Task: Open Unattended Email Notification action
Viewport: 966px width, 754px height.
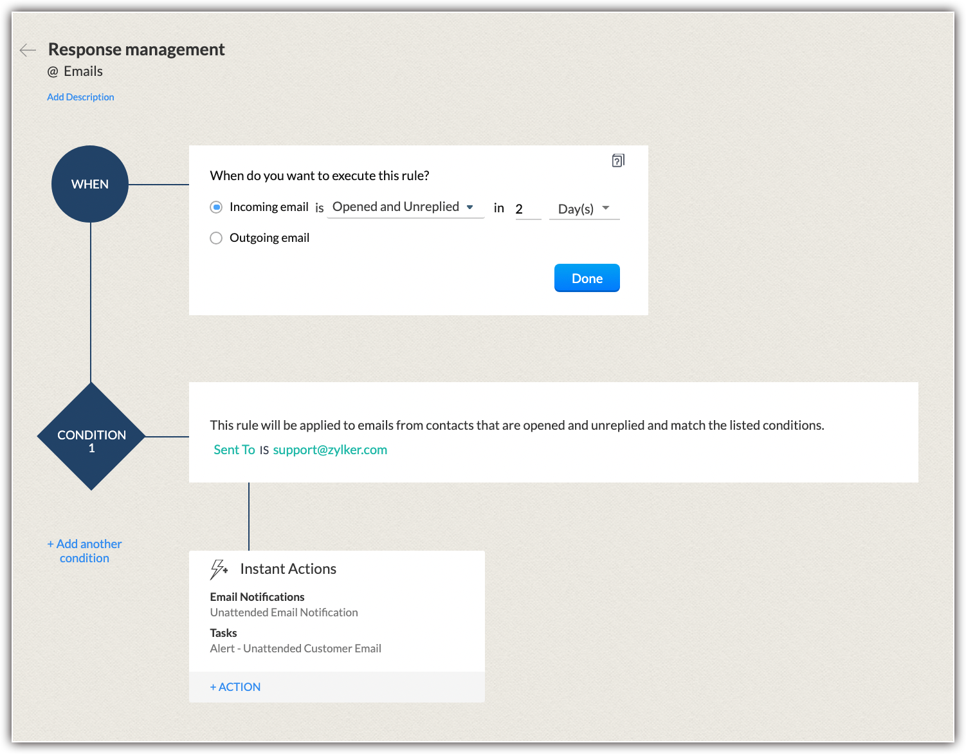Action: pyautogui.click(x=284, y=612)
